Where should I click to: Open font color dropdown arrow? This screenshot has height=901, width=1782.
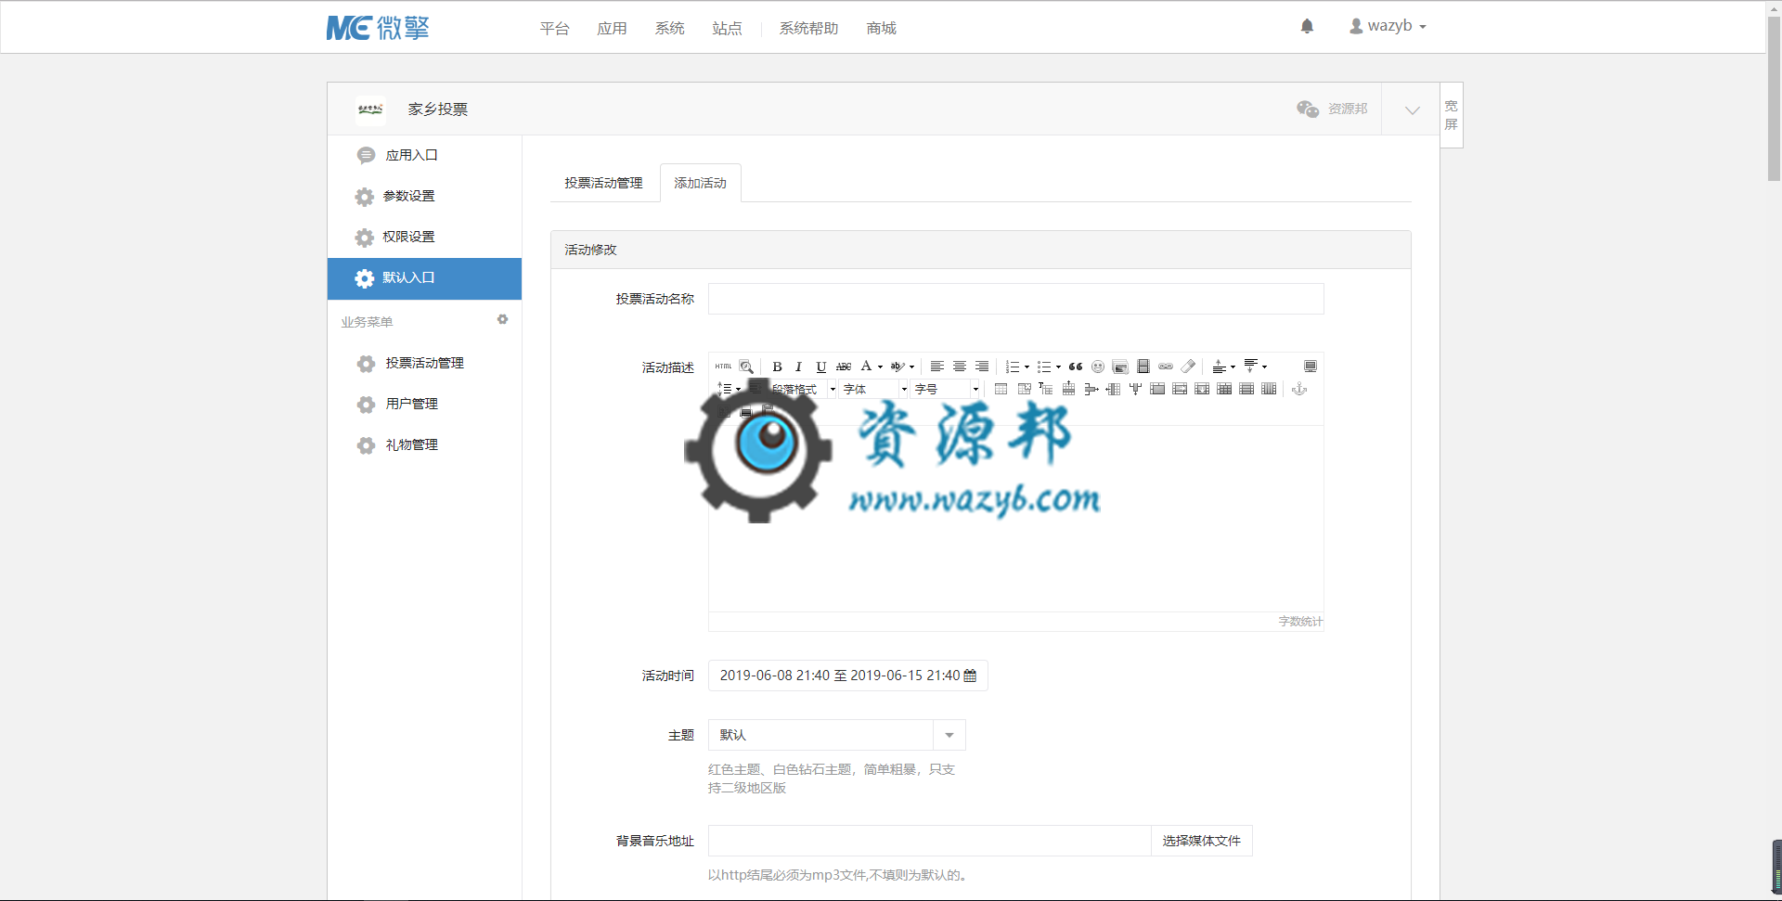(880, 367)
